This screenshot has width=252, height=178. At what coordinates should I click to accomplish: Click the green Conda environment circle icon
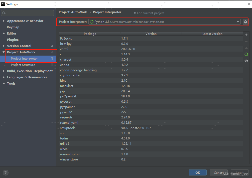246,54
